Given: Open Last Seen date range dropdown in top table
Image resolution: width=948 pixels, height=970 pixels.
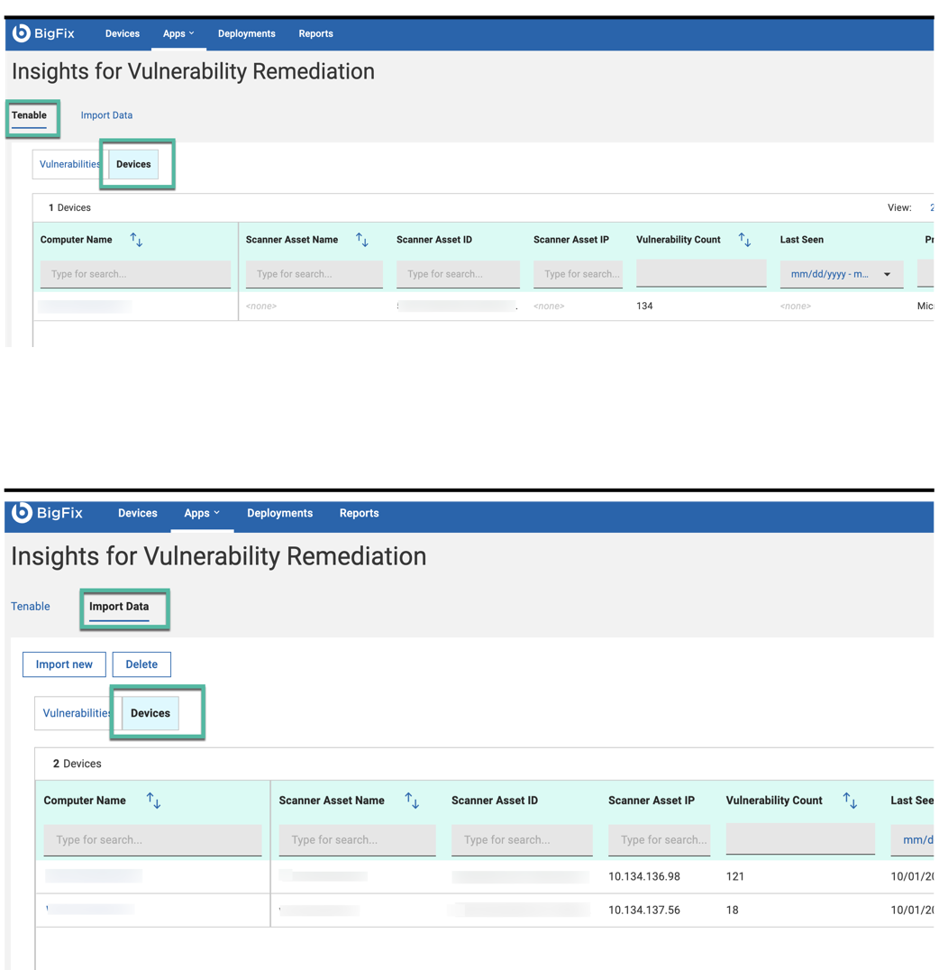Looking at the screenshot, I should coord(842,274).
